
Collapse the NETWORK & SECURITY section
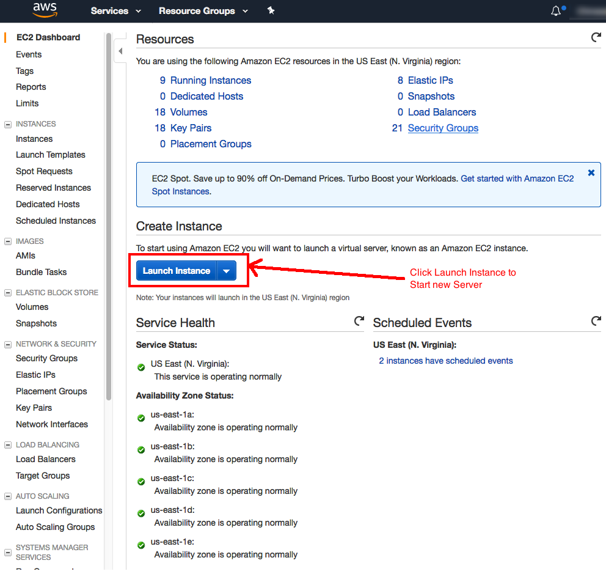click(x=8, y=344)
